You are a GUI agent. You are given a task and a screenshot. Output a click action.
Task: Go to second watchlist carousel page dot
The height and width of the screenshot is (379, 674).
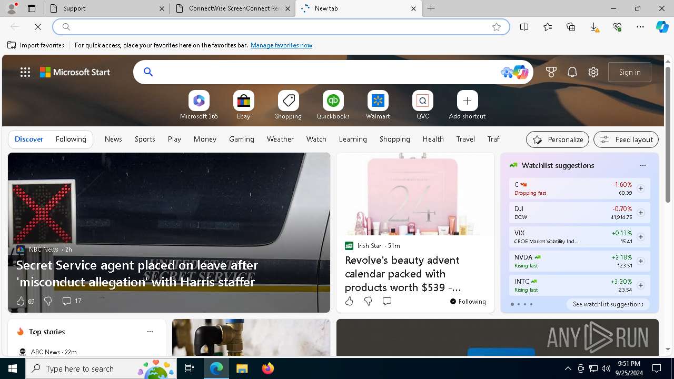tap(518, 304)
